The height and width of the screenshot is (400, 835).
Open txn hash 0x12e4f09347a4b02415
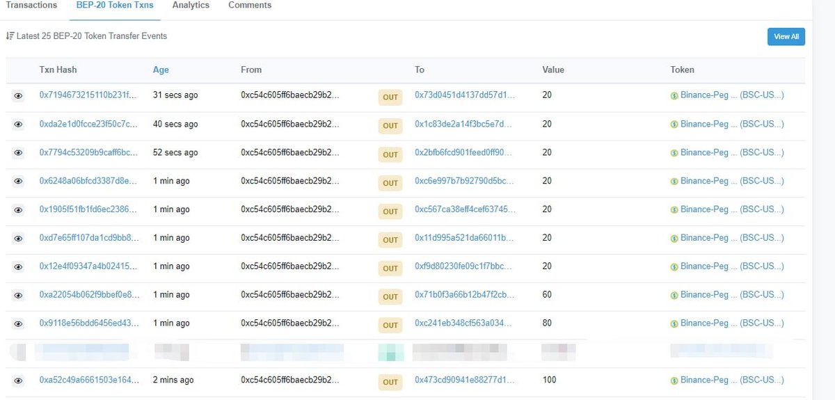(x=89, y=266)
